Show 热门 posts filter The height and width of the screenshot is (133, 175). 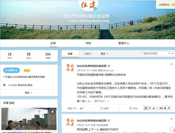coord(87,54)
